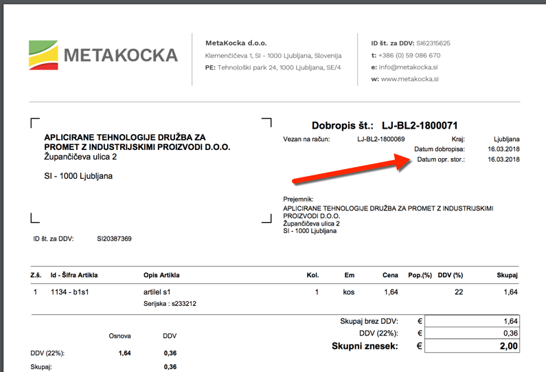Click the Em column header
This screenshot has height=372, width=546.
350,275
